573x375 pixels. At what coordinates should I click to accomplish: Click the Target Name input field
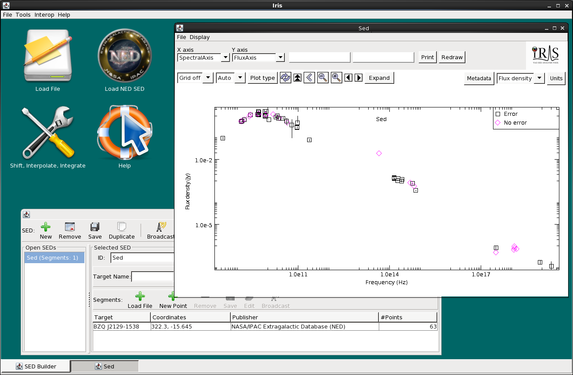click(152, 277)
